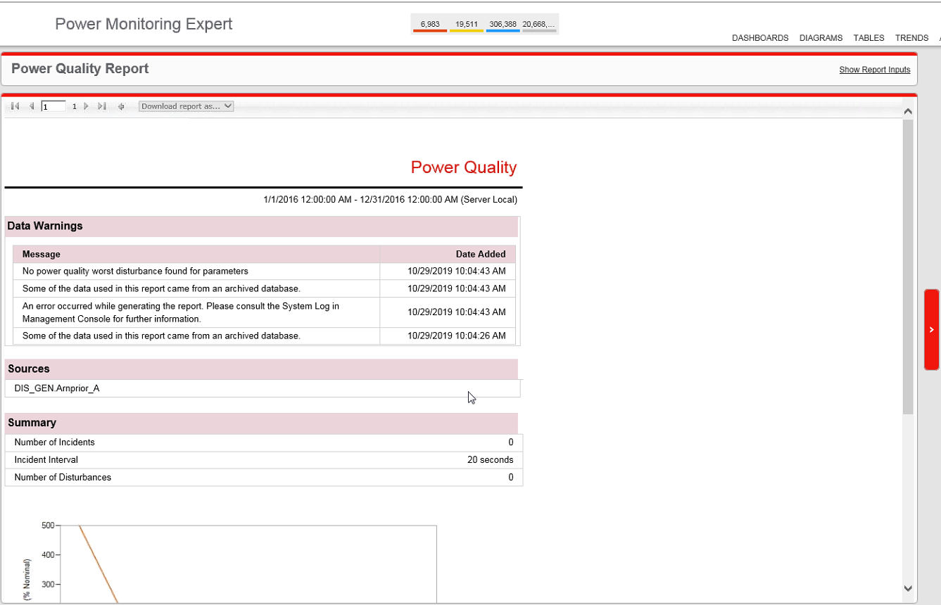The image size is (941, 605).
Task: Click the gray alarm count 20,668
Action: (539, 25)
